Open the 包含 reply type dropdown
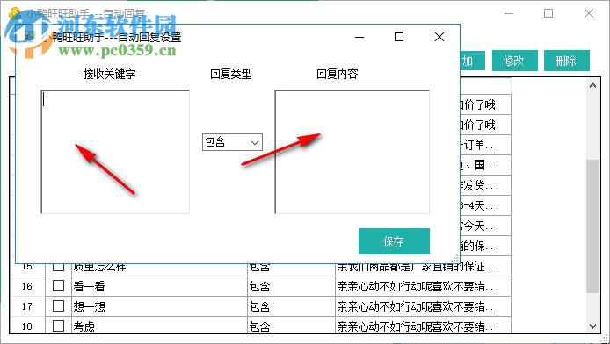The image size is (610, 344). point(232,142)
